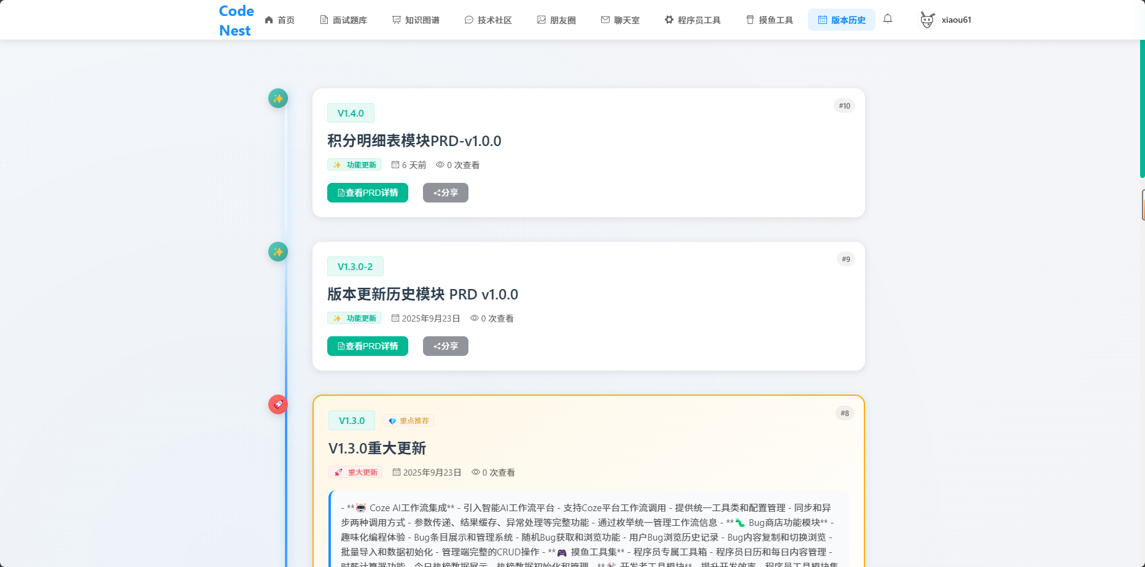The width and height of the screenshot is (1145, 567).
Task: Select the 版本历史 tab
Action: click(841, 20)
